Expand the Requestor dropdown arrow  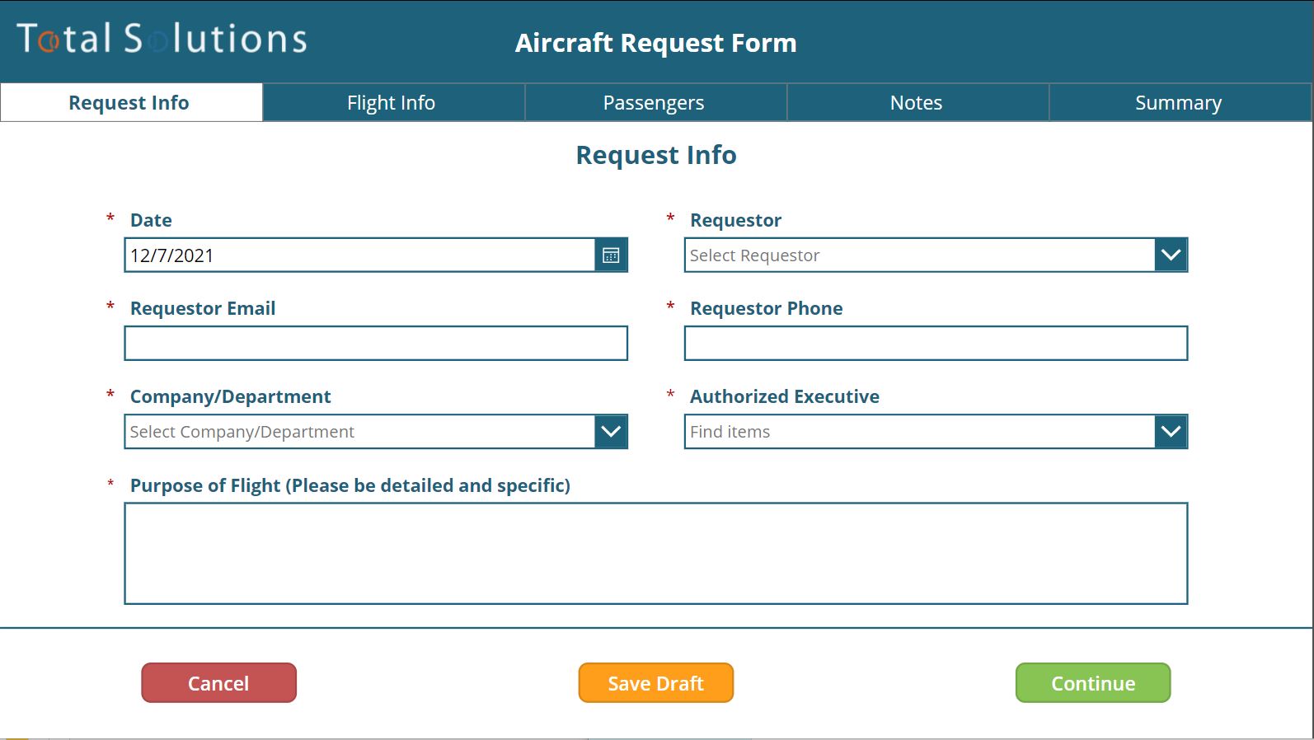(1171, 255)
